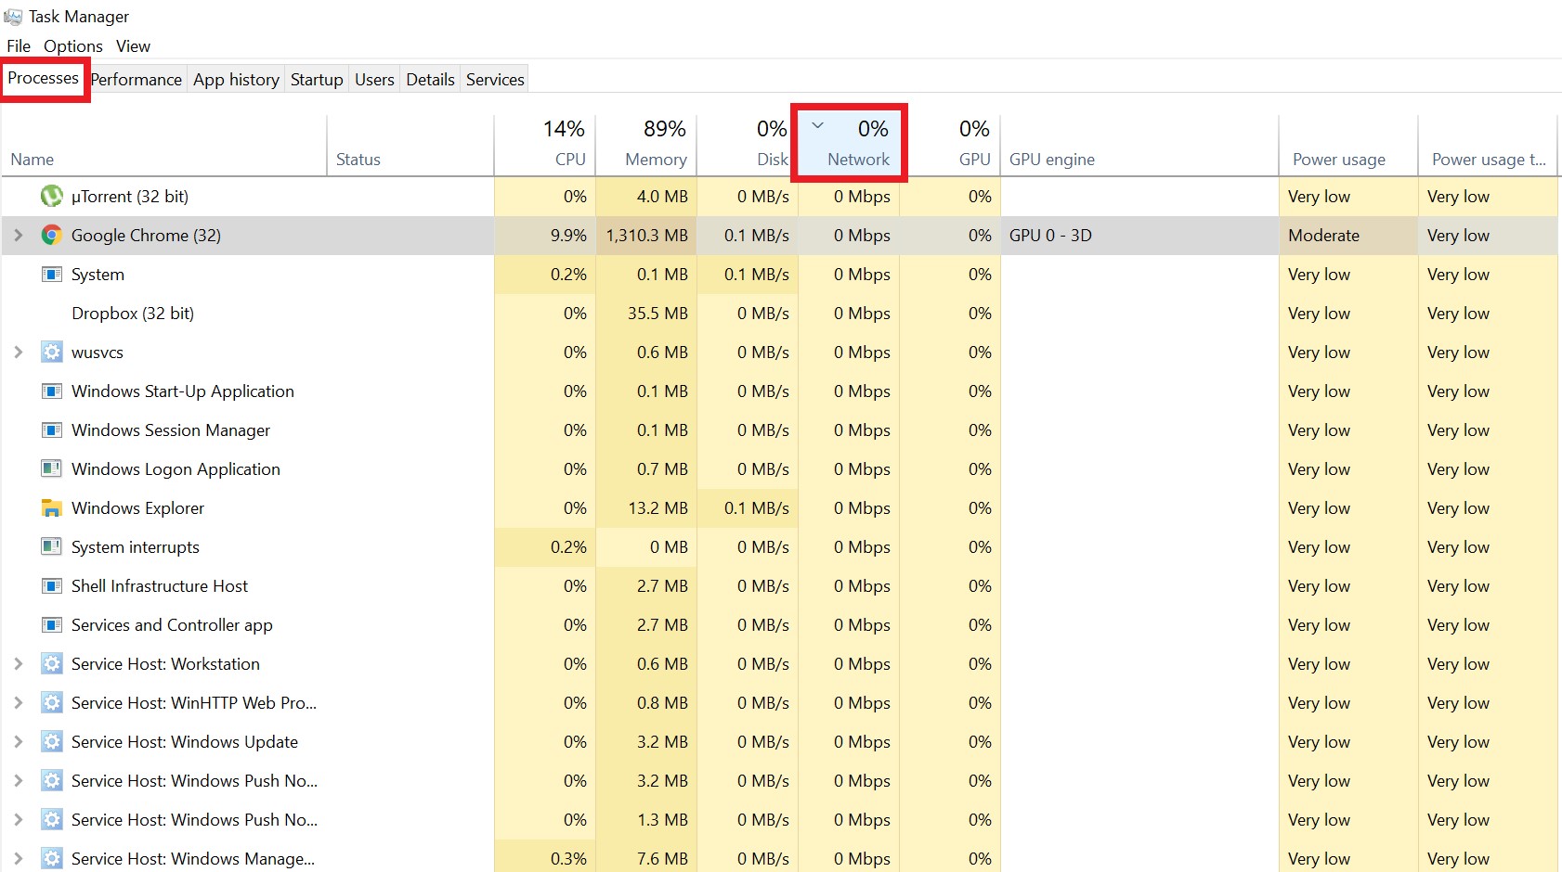Expand the Service Host: Workstation entry

click(x=19, y=663)
